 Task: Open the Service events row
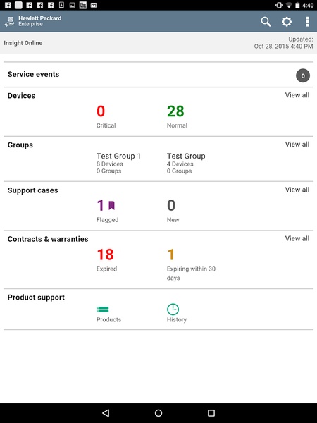(x=158, y=75)
